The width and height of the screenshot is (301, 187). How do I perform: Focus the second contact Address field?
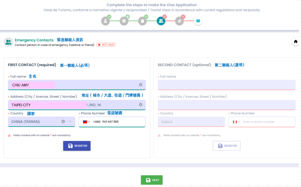point(226,105)
